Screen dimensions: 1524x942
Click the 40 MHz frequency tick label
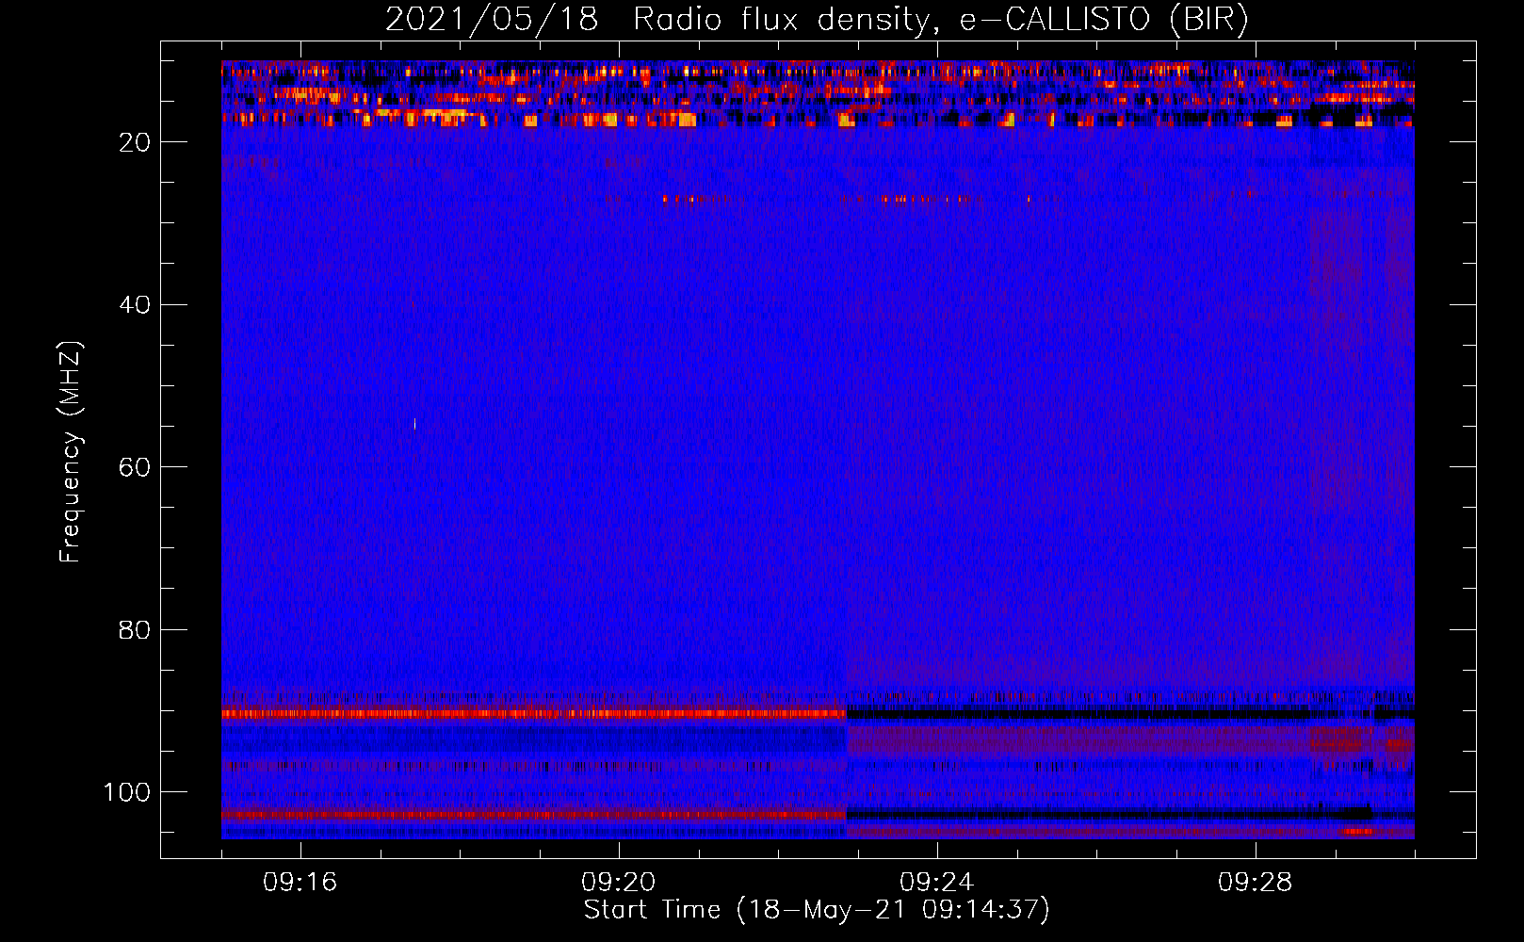[x=134, y=305]
